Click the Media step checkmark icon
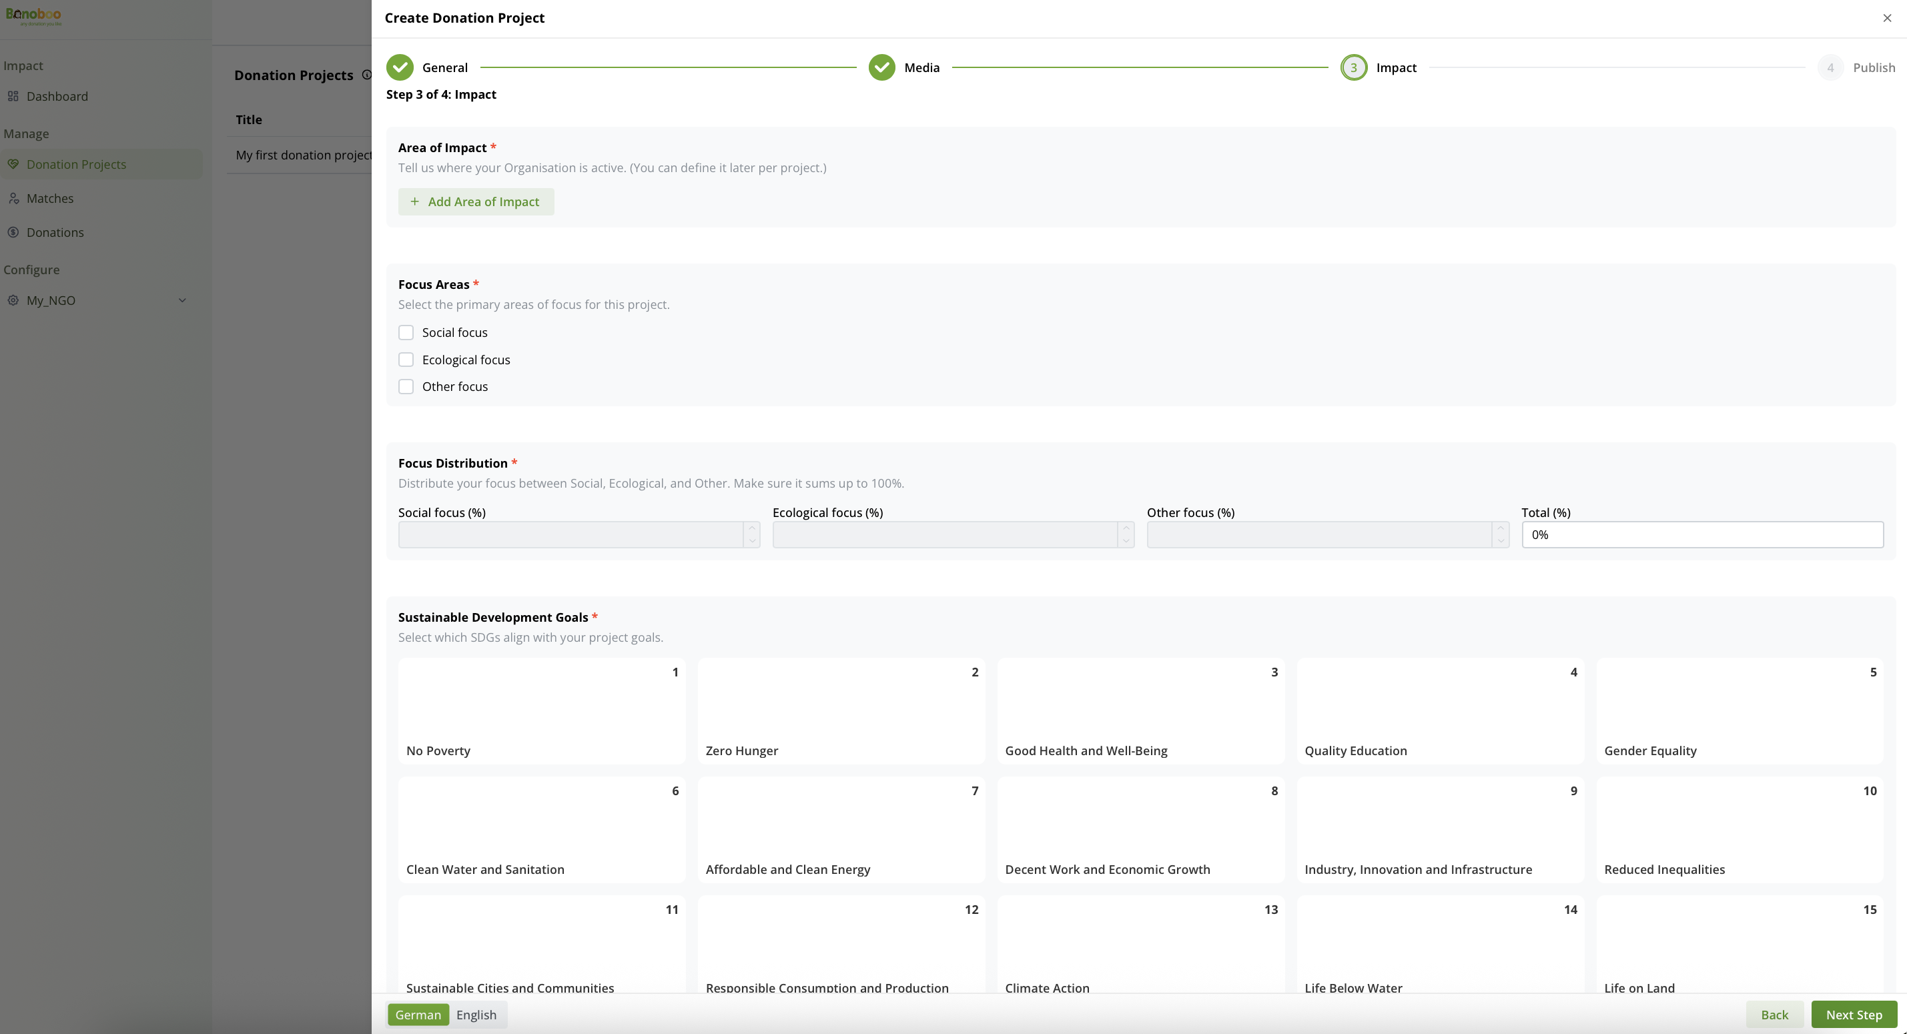The height and width of the screenshot is (1034, 1907). click(881, 67)
